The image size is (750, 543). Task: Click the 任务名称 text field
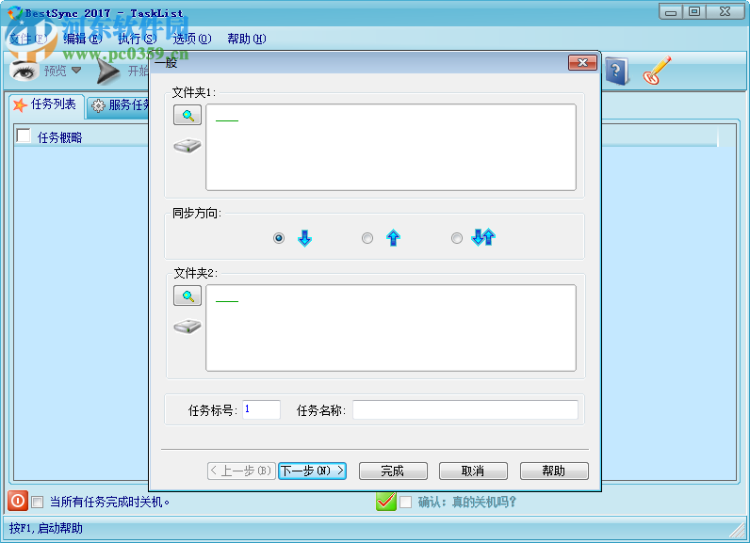click(465, 409)
